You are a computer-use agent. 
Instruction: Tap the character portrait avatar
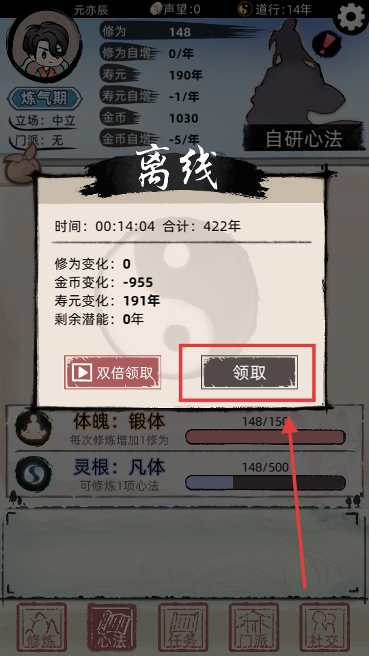[44, 45]
